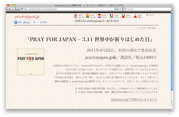Click the text 2011年4月25日、全国の書店で発売決定

point(121,50)
